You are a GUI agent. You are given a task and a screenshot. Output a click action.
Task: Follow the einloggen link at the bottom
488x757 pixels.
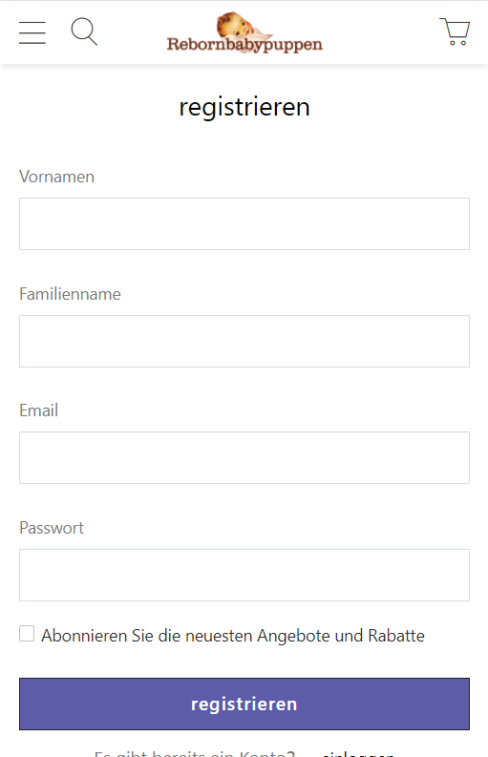pos(358,753)
